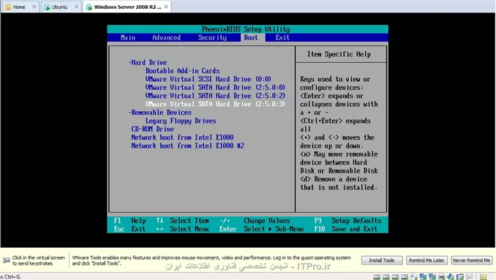Screen dimensions: 496x280
Task: Click the first hard disk status icon
Action: (x=377, y=277)
